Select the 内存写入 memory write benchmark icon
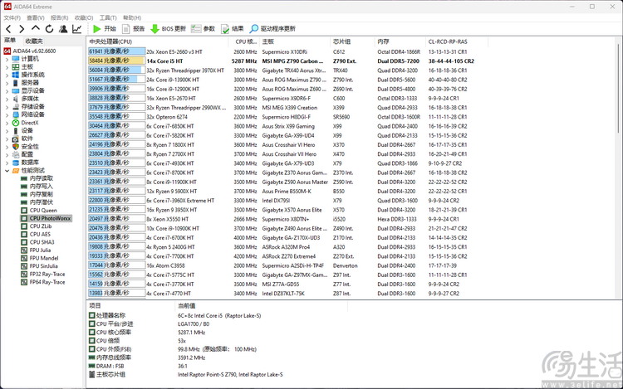Screen dimensions: 623x389 (x=24, y=187)
